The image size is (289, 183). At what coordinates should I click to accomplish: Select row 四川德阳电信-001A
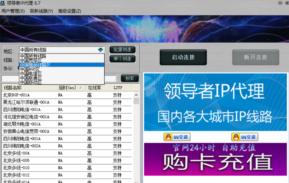point(67,110)
